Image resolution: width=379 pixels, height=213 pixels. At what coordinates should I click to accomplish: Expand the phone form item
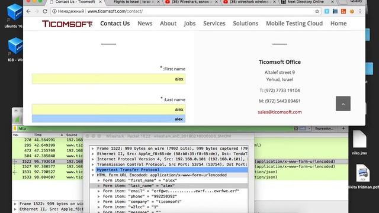99,196
